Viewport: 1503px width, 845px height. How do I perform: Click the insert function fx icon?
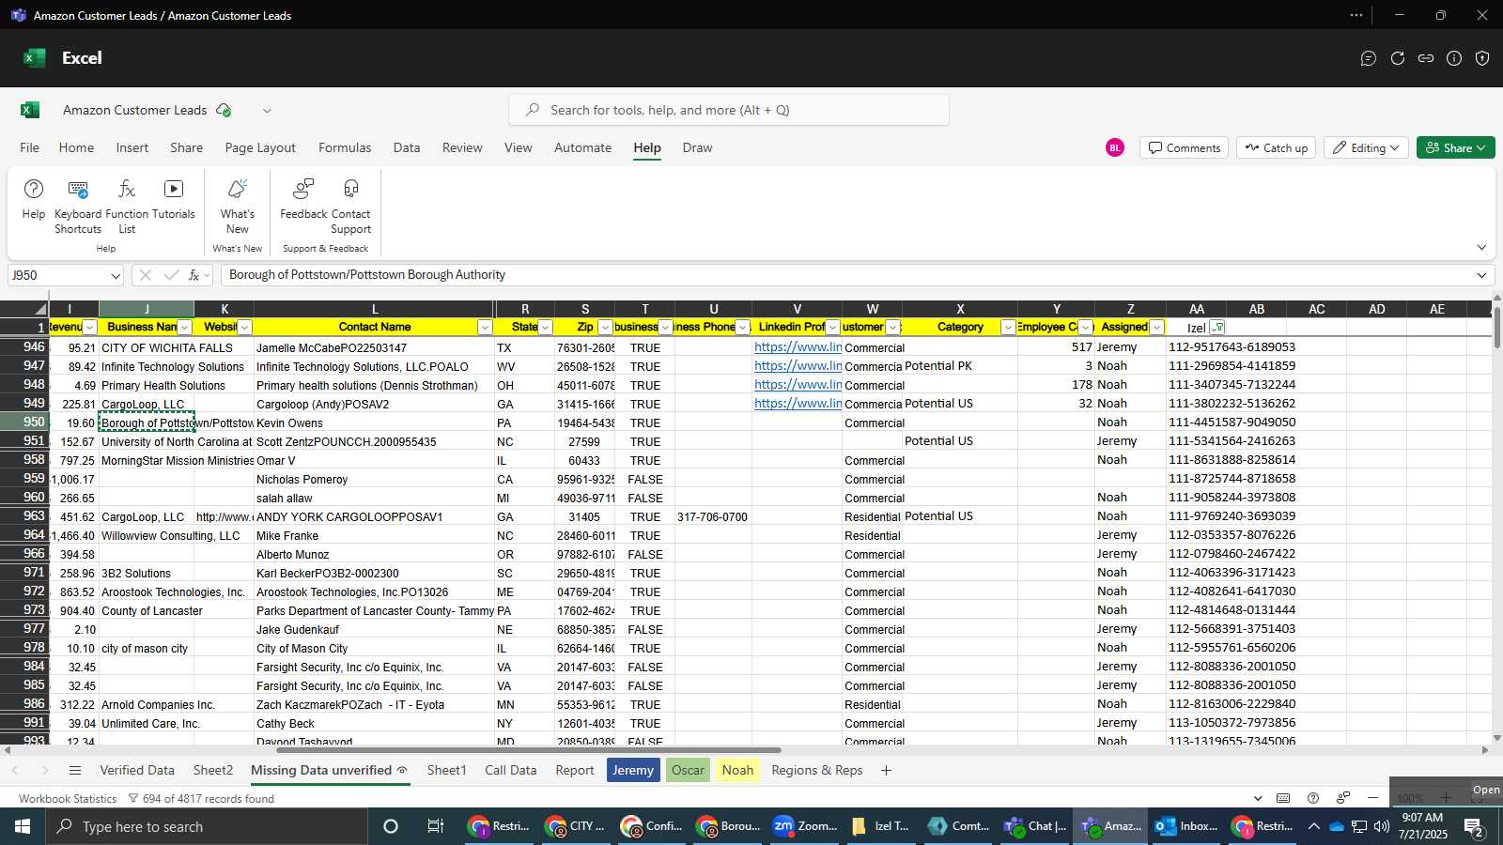(194, 275)
